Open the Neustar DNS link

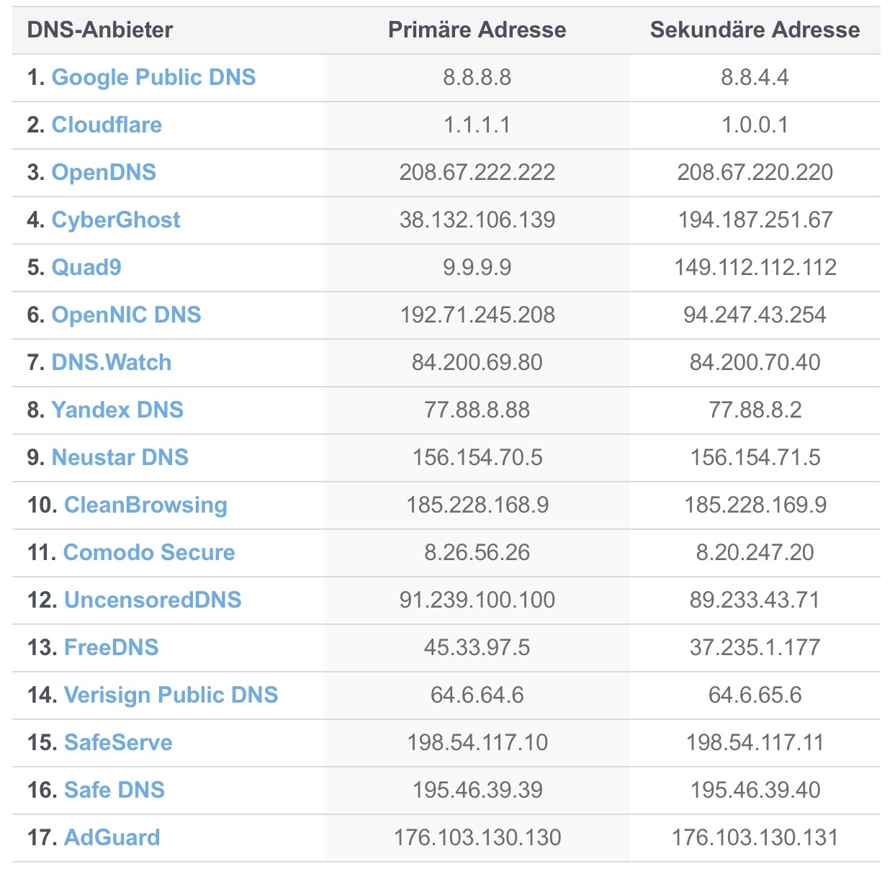pyautogui.click(x=120, y=458)
